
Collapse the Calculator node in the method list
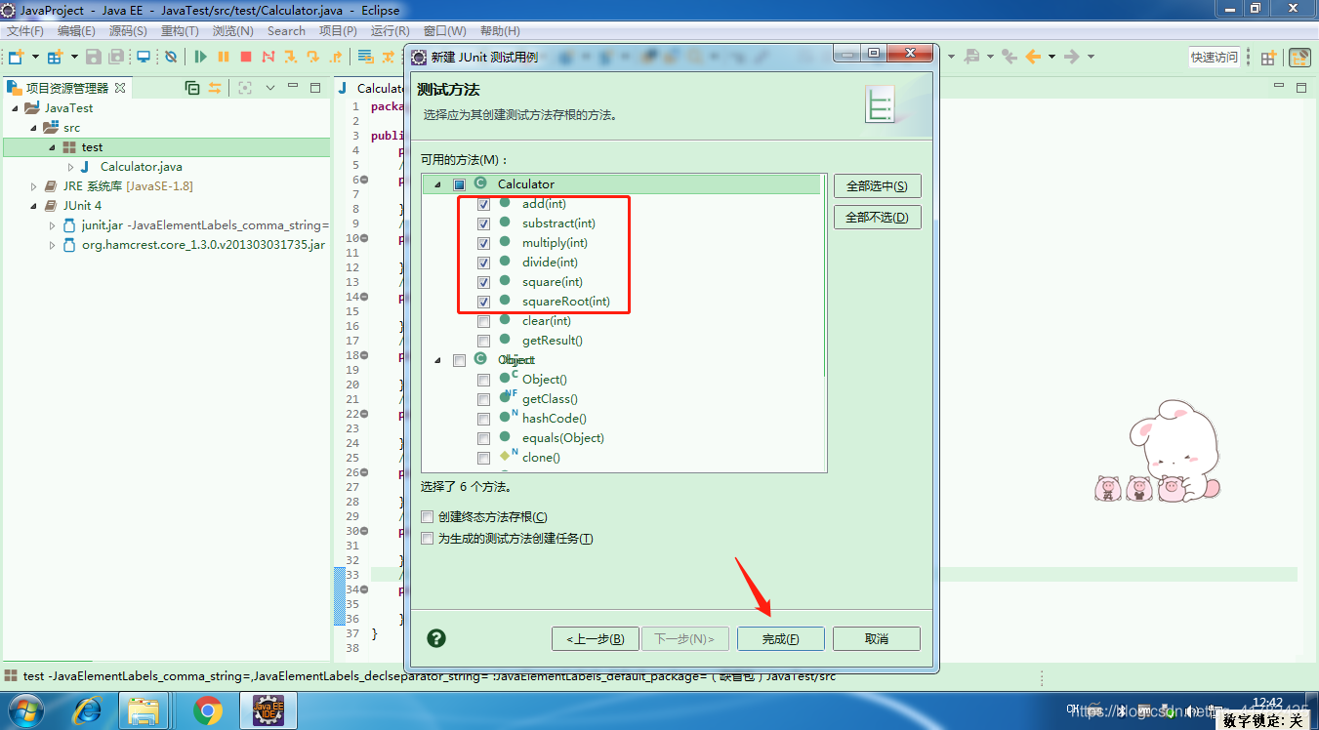pos(438,184)
